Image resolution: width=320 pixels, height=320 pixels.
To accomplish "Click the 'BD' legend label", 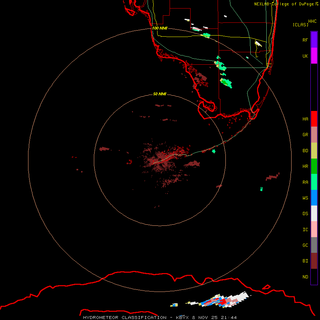I will [305, 151].
